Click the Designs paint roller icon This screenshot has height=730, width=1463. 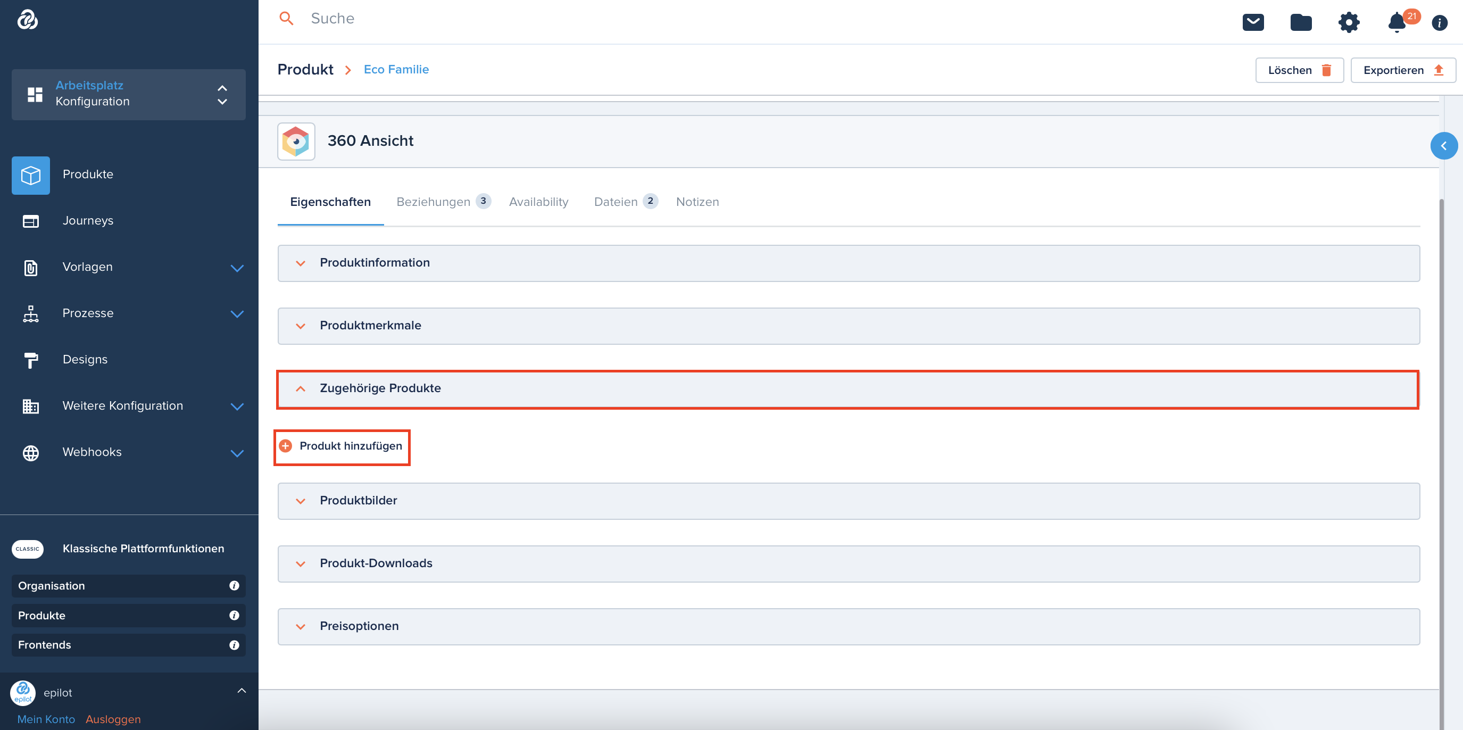pos(31,360)
